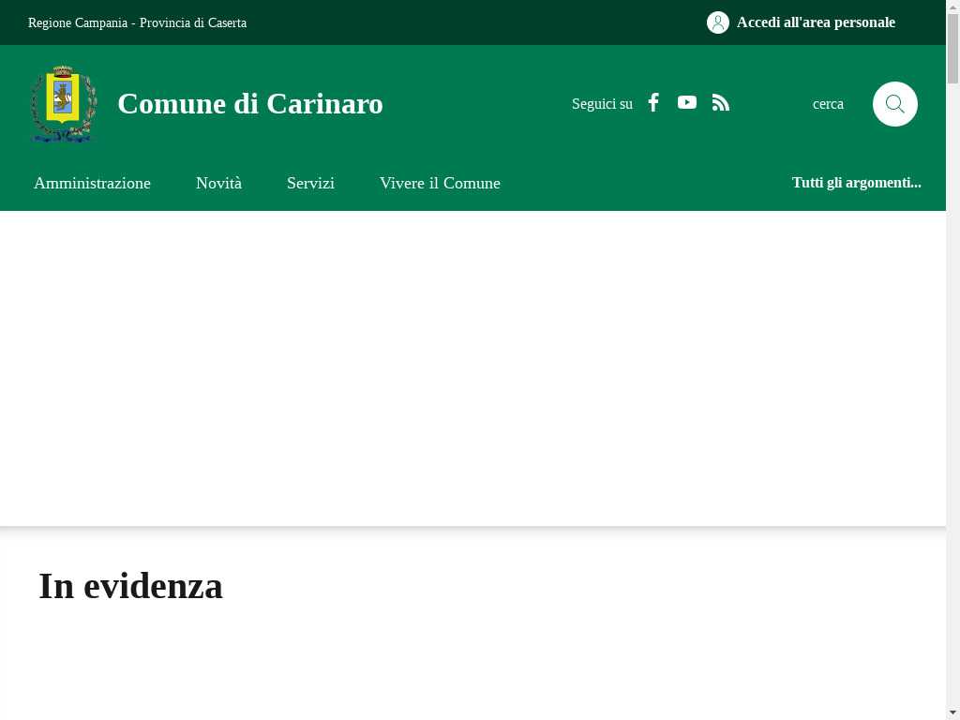Click the Comune di Carinaro title

pyautogui.click(x=249, y=103)
